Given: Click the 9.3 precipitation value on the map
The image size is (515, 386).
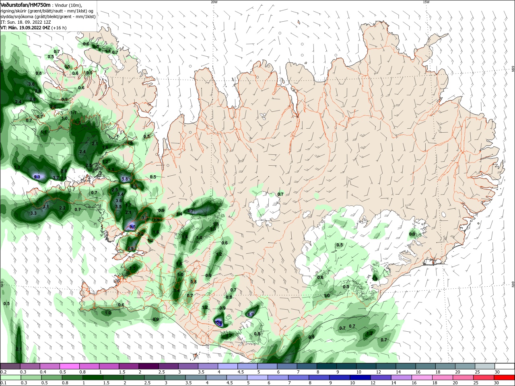Looking at the screenshot, I should point(37,177).
